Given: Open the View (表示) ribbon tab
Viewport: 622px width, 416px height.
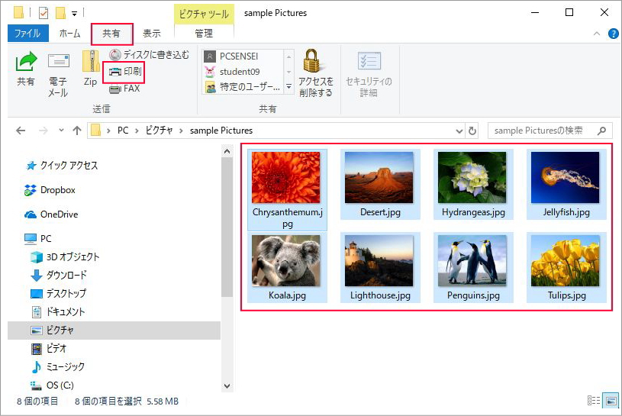Looking at the screenshot, I should click(x=152, y=34).
